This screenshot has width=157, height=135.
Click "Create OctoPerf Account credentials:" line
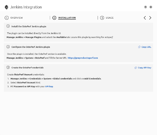[26, 74]
